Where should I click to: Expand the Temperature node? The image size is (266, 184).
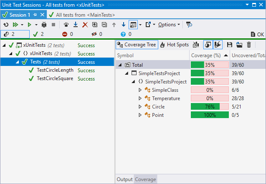click(140, 98)
